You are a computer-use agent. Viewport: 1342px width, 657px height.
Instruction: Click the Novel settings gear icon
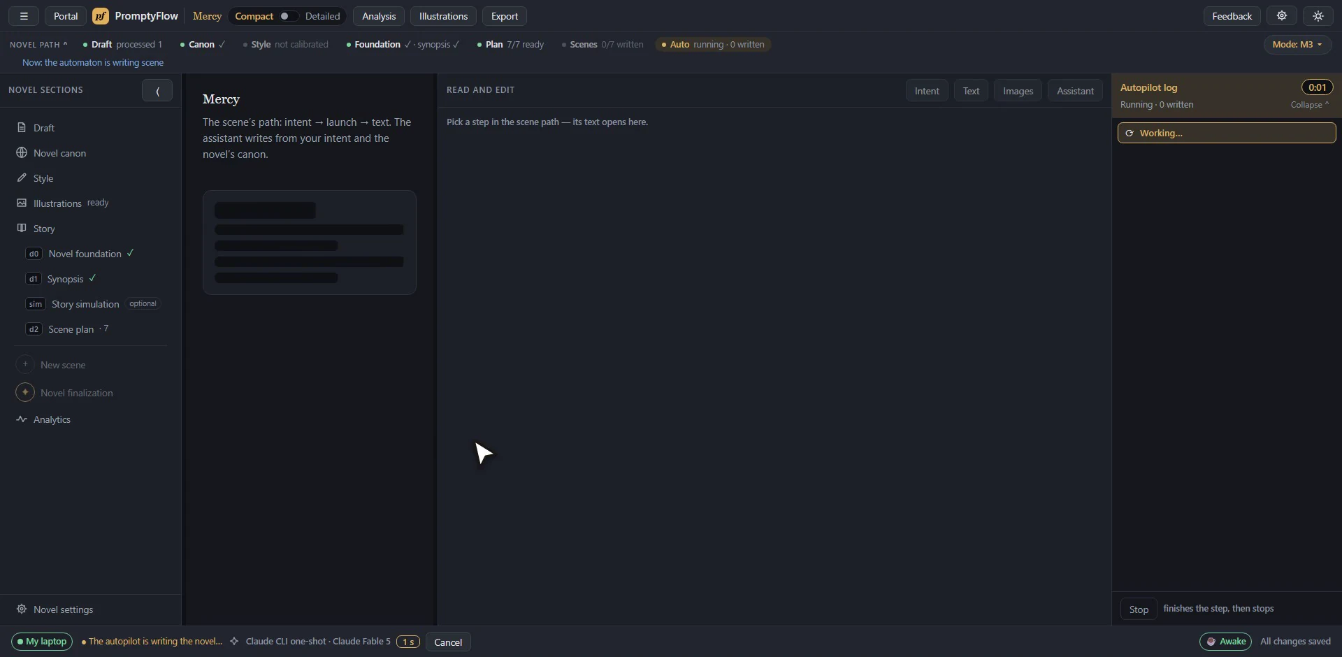22,609
